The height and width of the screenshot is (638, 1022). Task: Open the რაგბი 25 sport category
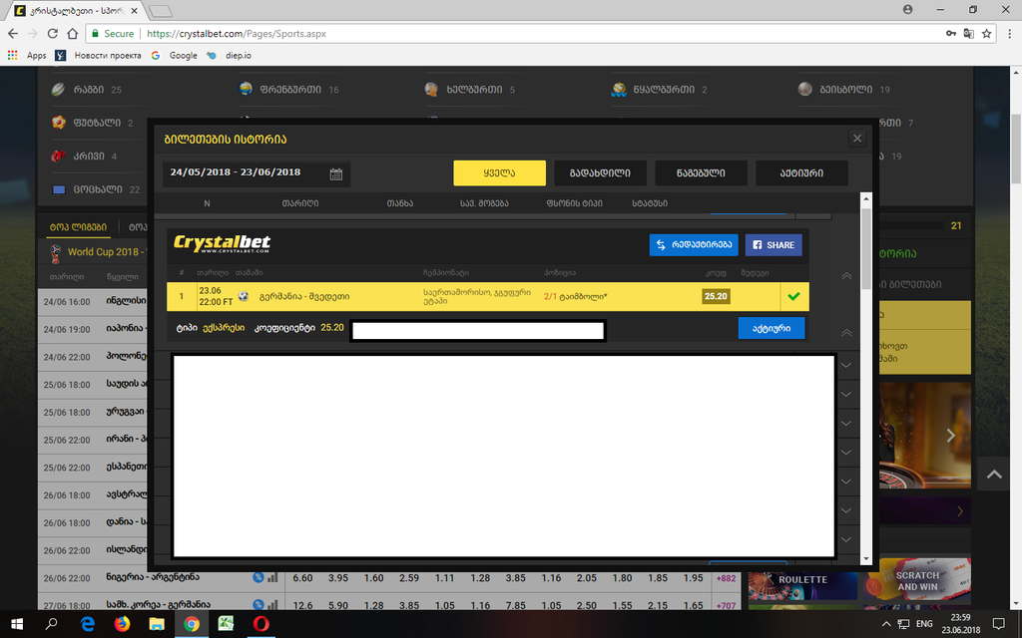87,89
